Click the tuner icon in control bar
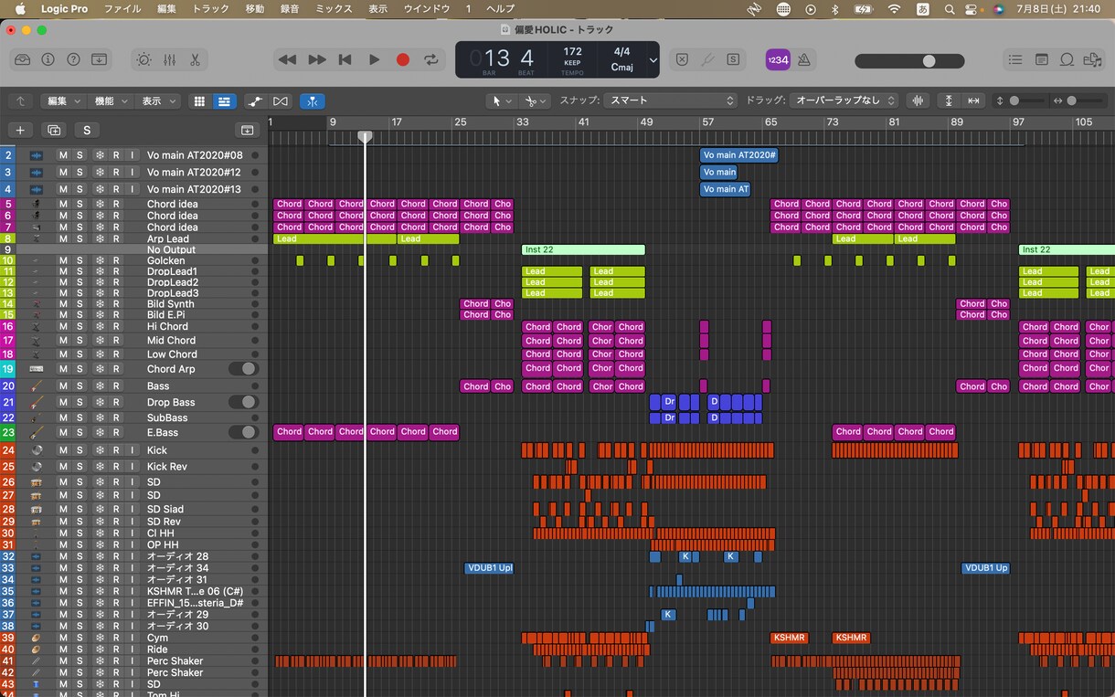Image resolution: width=1115 pixels, height=697 pixels. coord(707,59)
